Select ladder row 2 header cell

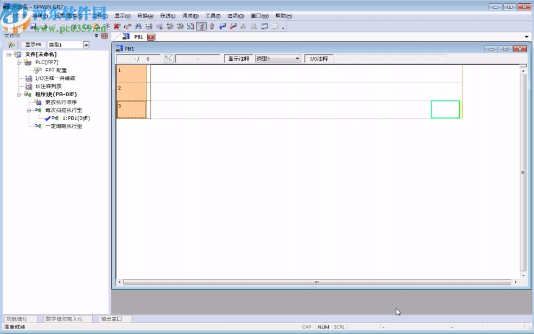(131, 92)
